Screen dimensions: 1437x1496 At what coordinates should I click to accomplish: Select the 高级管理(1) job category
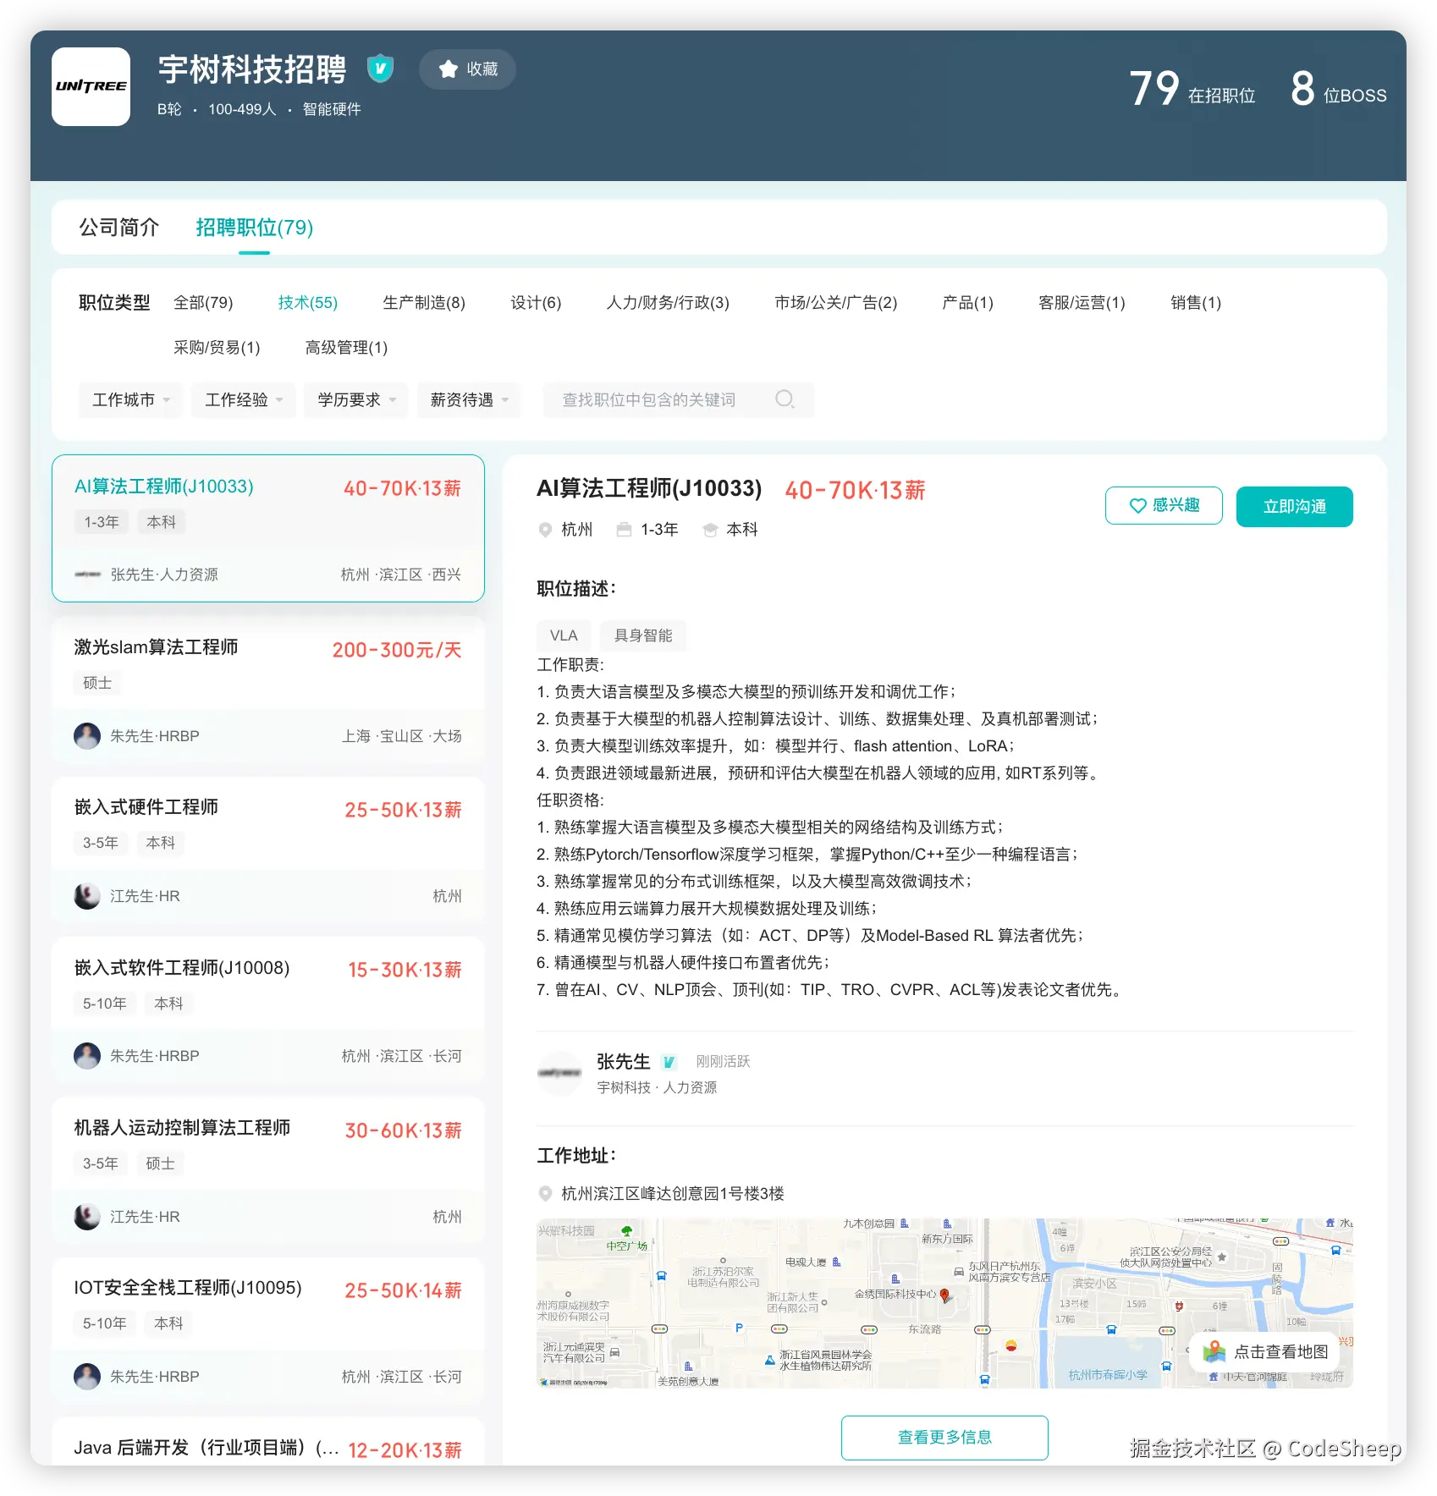point(346,347)
